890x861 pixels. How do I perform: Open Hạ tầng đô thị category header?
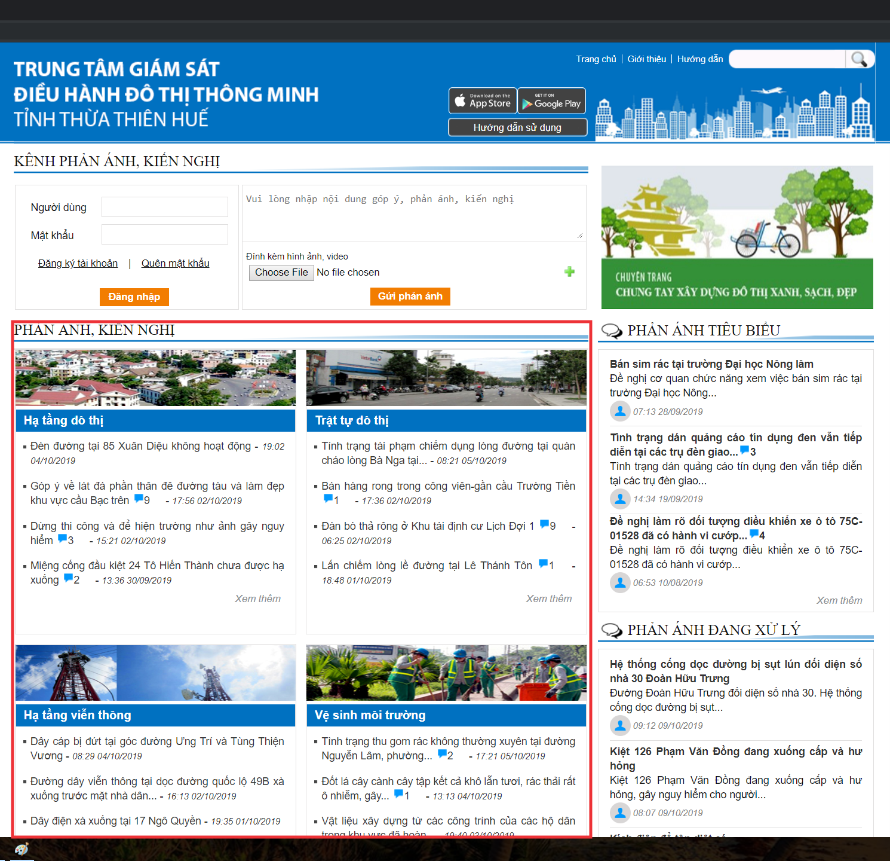[156, 420]
